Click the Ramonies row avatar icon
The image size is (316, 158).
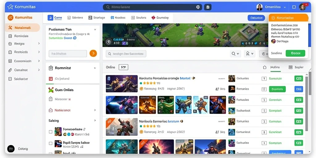[x=231, y=89]
